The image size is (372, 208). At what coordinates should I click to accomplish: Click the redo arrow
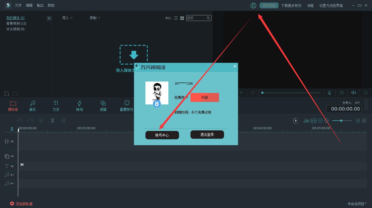pos(30,121)
